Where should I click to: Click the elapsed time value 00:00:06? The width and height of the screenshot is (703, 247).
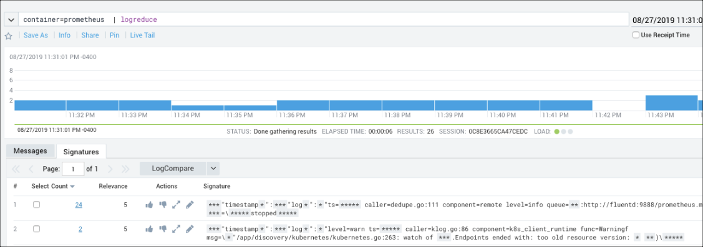point(381,131)
